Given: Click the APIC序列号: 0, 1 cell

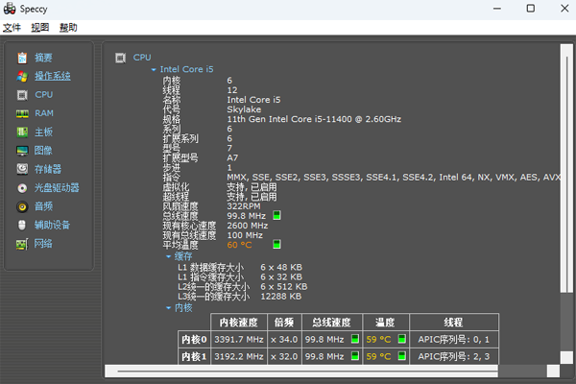Looking at the screenshot, I should [454, 339].
